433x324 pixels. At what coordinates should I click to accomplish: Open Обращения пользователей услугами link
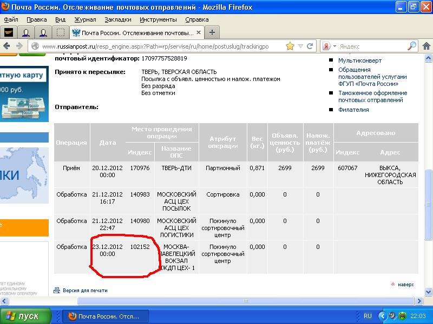372,77
